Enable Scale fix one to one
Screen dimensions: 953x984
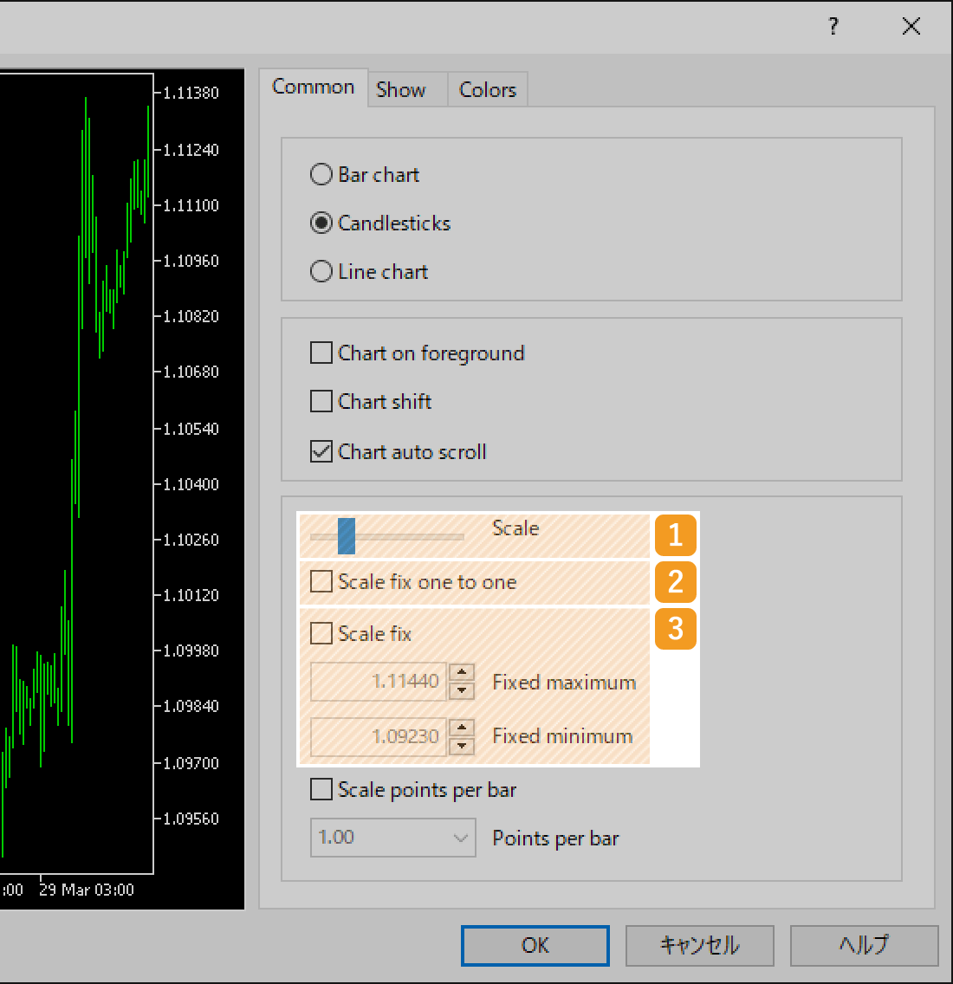[321, 581]
